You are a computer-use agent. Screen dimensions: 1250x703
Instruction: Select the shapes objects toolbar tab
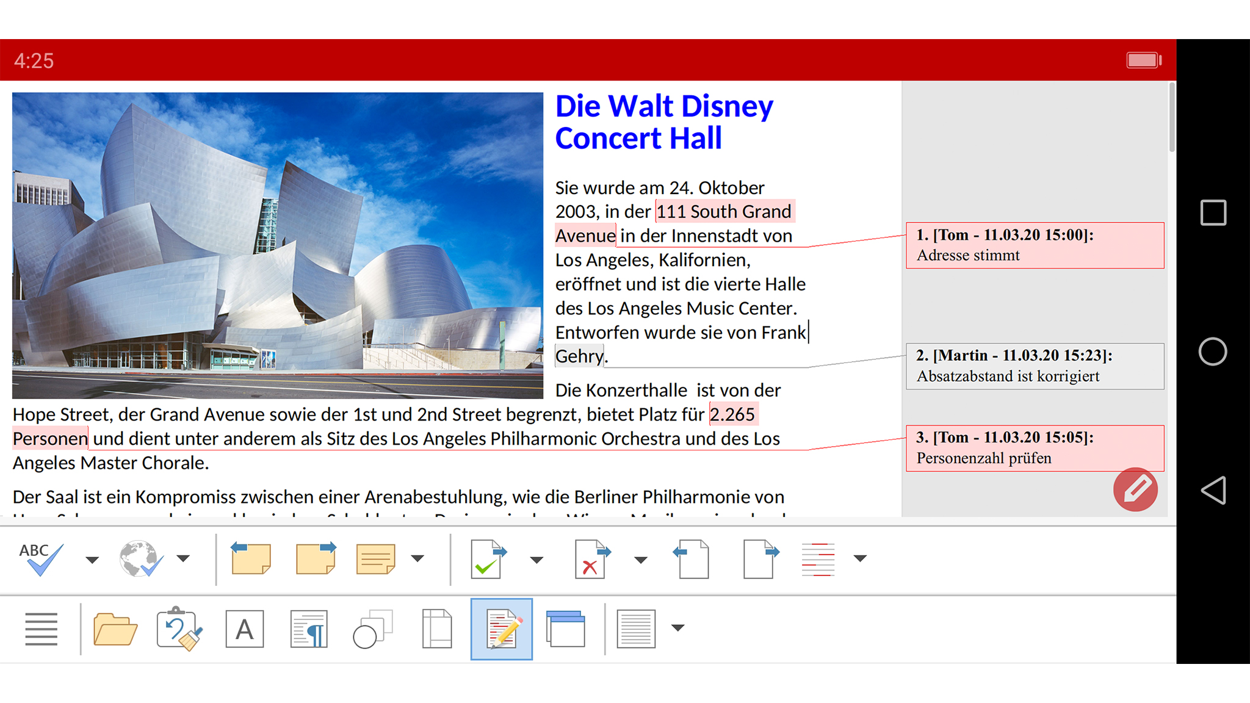(372, 629)
